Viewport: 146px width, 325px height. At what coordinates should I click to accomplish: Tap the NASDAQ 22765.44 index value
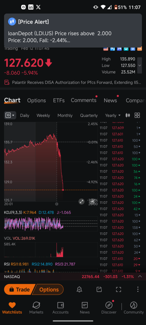coord(90,276)
